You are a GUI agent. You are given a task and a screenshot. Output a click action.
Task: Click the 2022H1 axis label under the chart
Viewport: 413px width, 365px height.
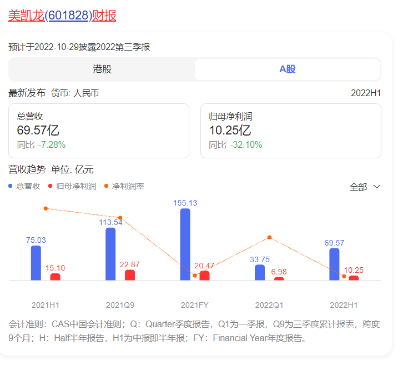(x=344, y=305)
